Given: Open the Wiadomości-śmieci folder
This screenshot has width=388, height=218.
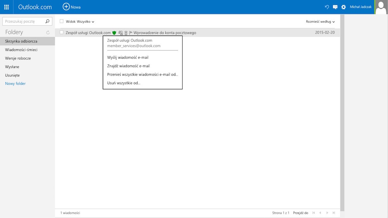Looking at the screenshot, I should (x=21, y=50).
